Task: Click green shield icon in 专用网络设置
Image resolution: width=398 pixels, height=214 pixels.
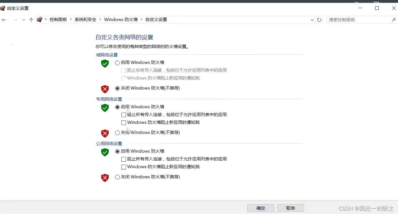Action: tap(105, 108)
